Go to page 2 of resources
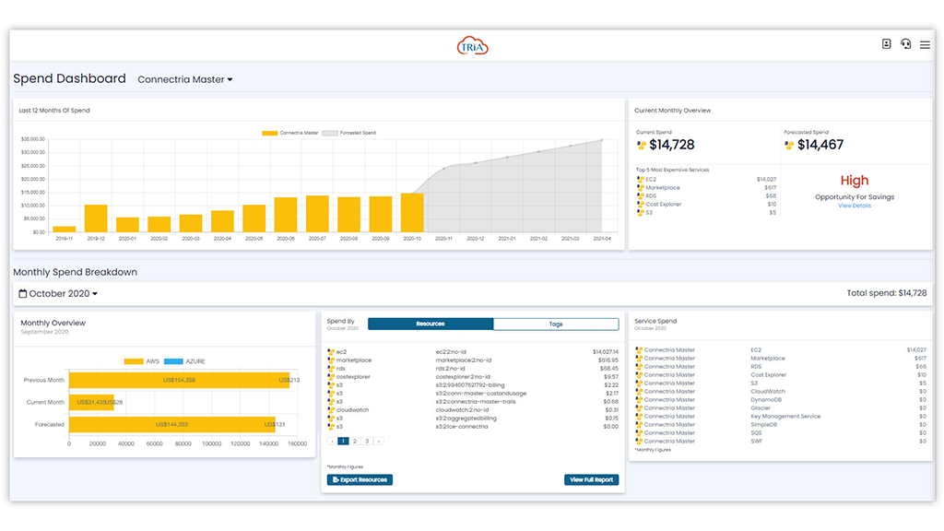This screenshot has height=531, width=944. (355, 442)
